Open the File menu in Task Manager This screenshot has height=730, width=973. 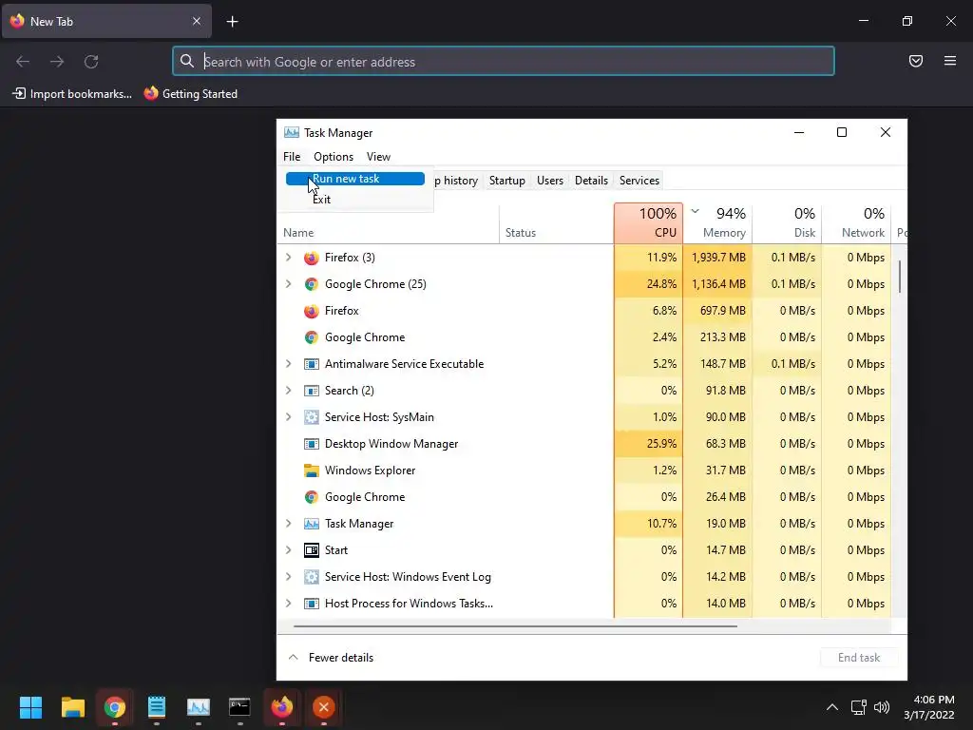pyautogui.click(x=292, y=157)
